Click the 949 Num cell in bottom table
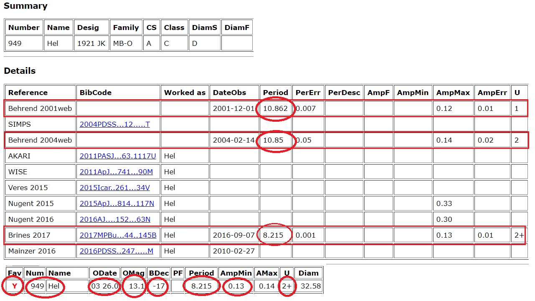 pyautogui.click(x=37, y=286)
